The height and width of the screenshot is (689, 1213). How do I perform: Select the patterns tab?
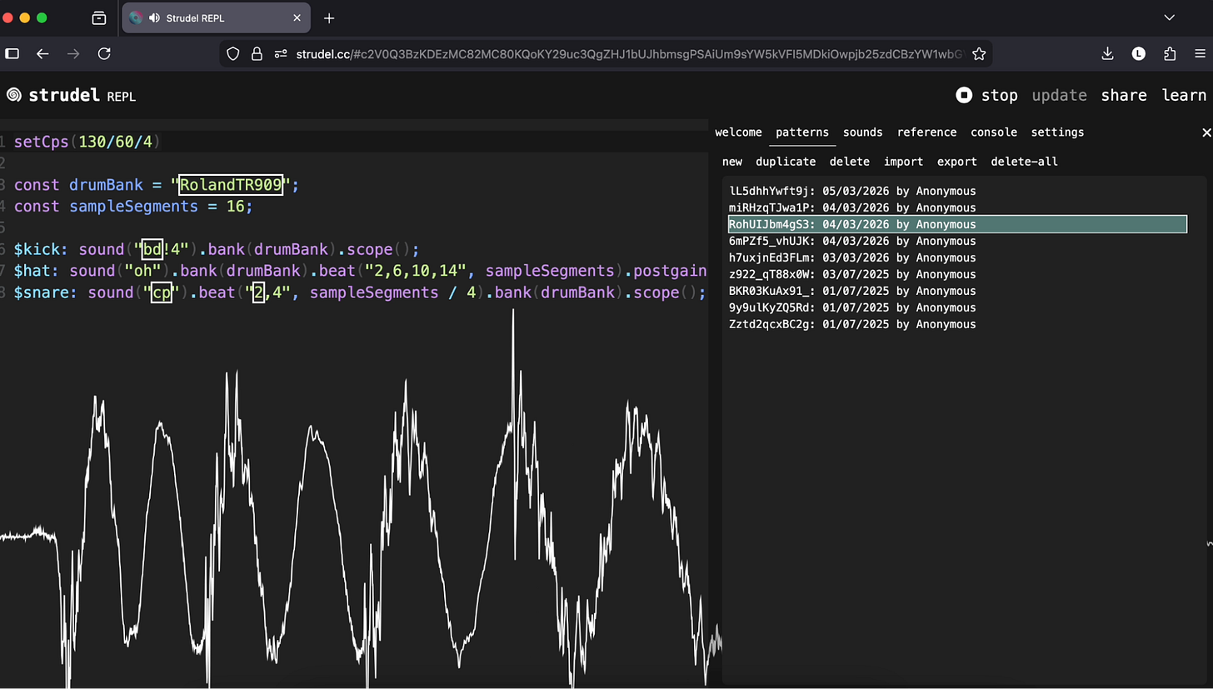click(802, 132)
